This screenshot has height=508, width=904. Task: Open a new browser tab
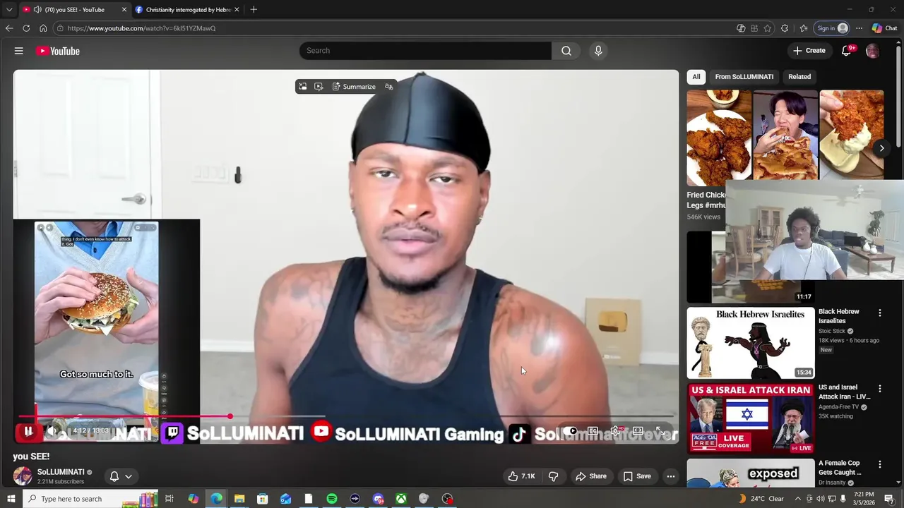click(x=254, y=10)
